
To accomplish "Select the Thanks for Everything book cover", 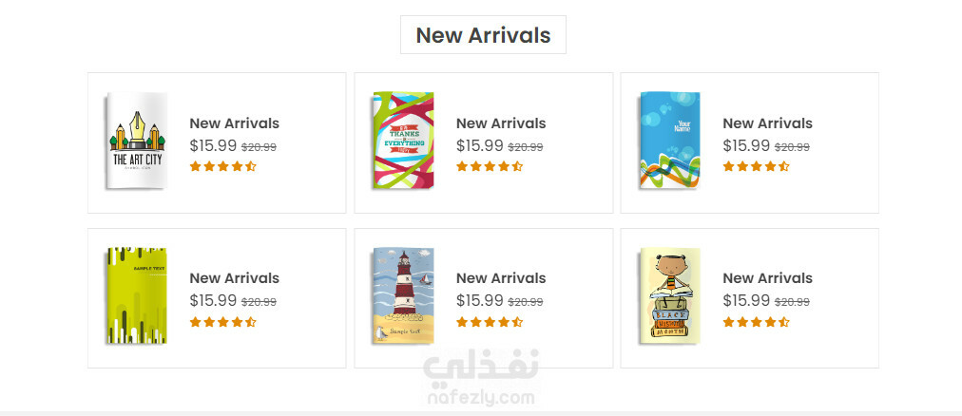I will tap(404, 141).
